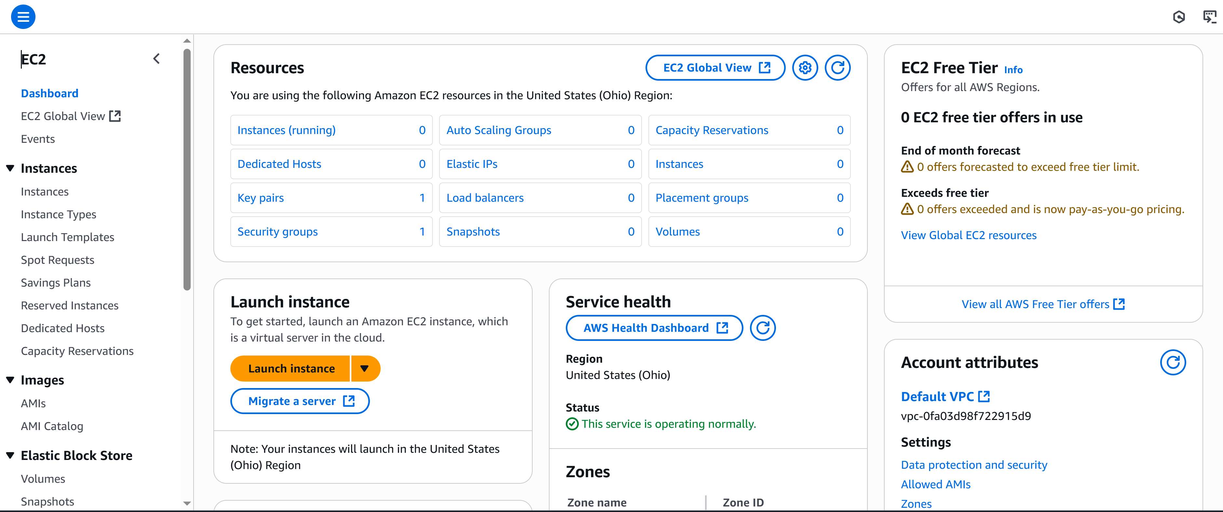Open the AWS Health Dashboard button
This screenshot has height=512, width=1223.
pos(654,328)
